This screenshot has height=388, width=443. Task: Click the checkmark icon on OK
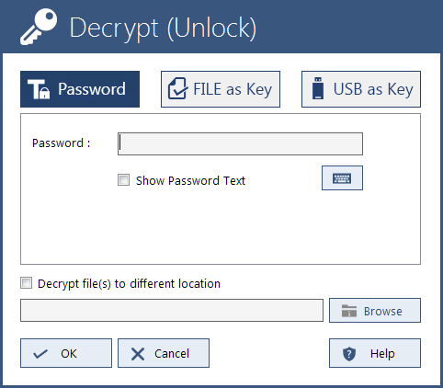pyautogui.click(x=40, y=354)
